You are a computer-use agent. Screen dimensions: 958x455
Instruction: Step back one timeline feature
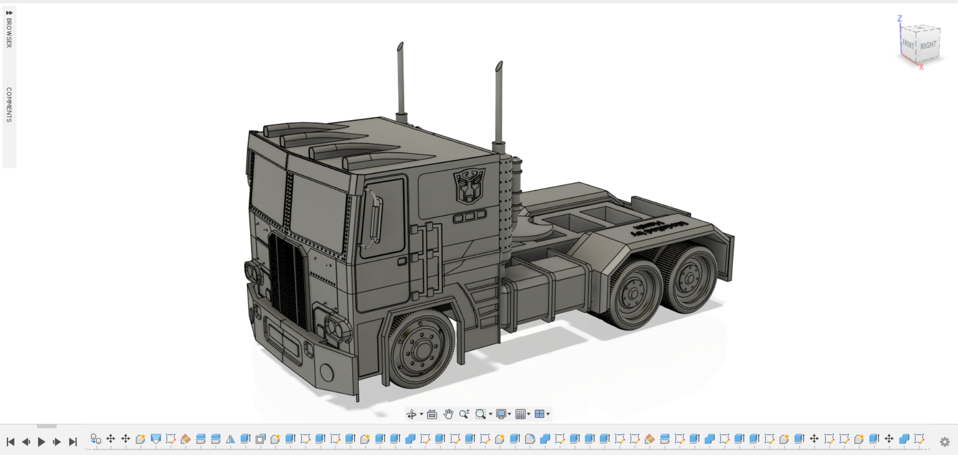click(x=26, y=442)
